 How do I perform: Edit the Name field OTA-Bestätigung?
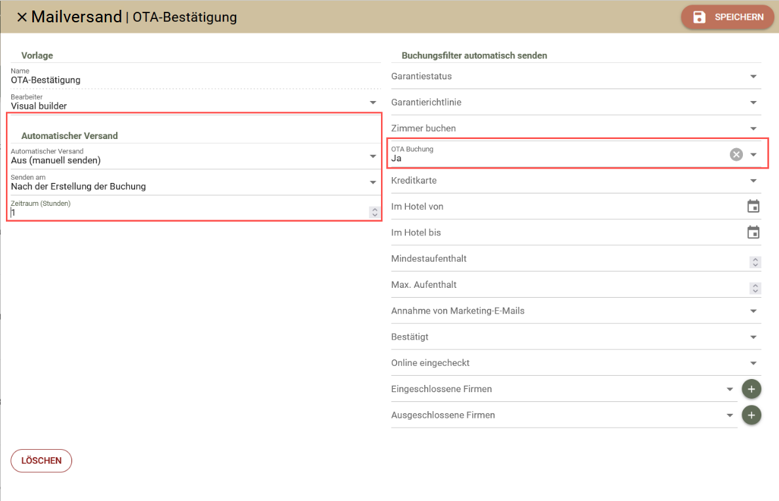click(196, 76)
